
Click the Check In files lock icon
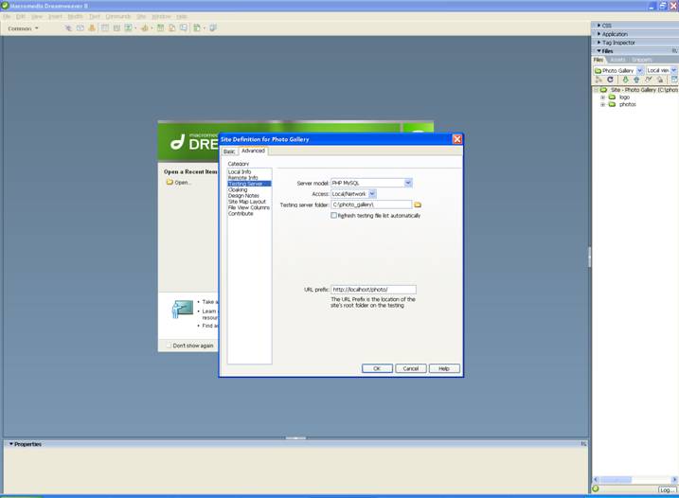click(x=659, y=80)
